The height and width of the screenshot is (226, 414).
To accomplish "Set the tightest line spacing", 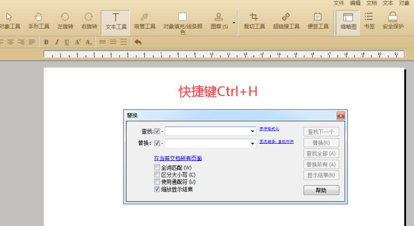I will point(102,42).
